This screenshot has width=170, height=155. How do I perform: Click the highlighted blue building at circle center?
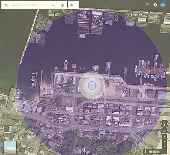pyautogui.click(x=92, y=85)
